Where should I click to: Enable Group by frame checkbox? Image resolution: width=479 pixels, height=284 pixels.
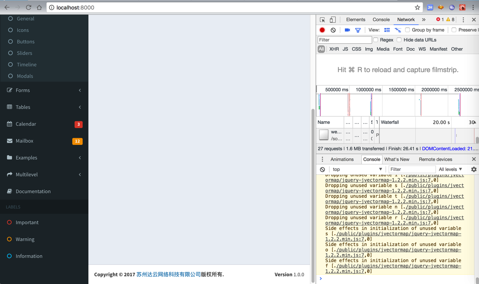coord(407,30)
